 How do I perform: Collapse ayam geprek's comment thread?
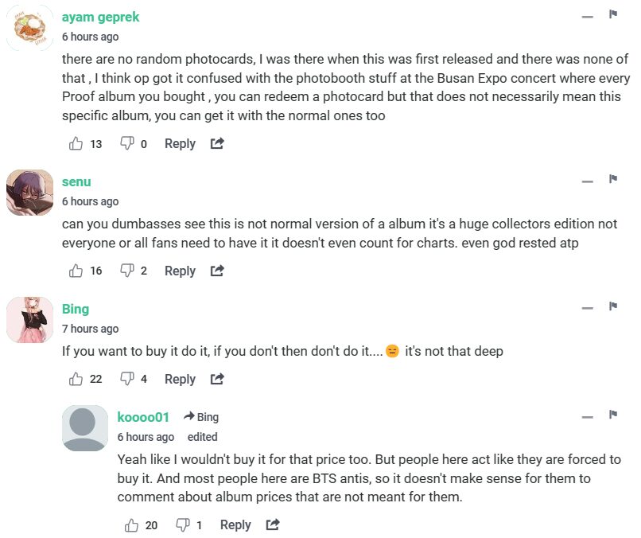pos(587,16)
